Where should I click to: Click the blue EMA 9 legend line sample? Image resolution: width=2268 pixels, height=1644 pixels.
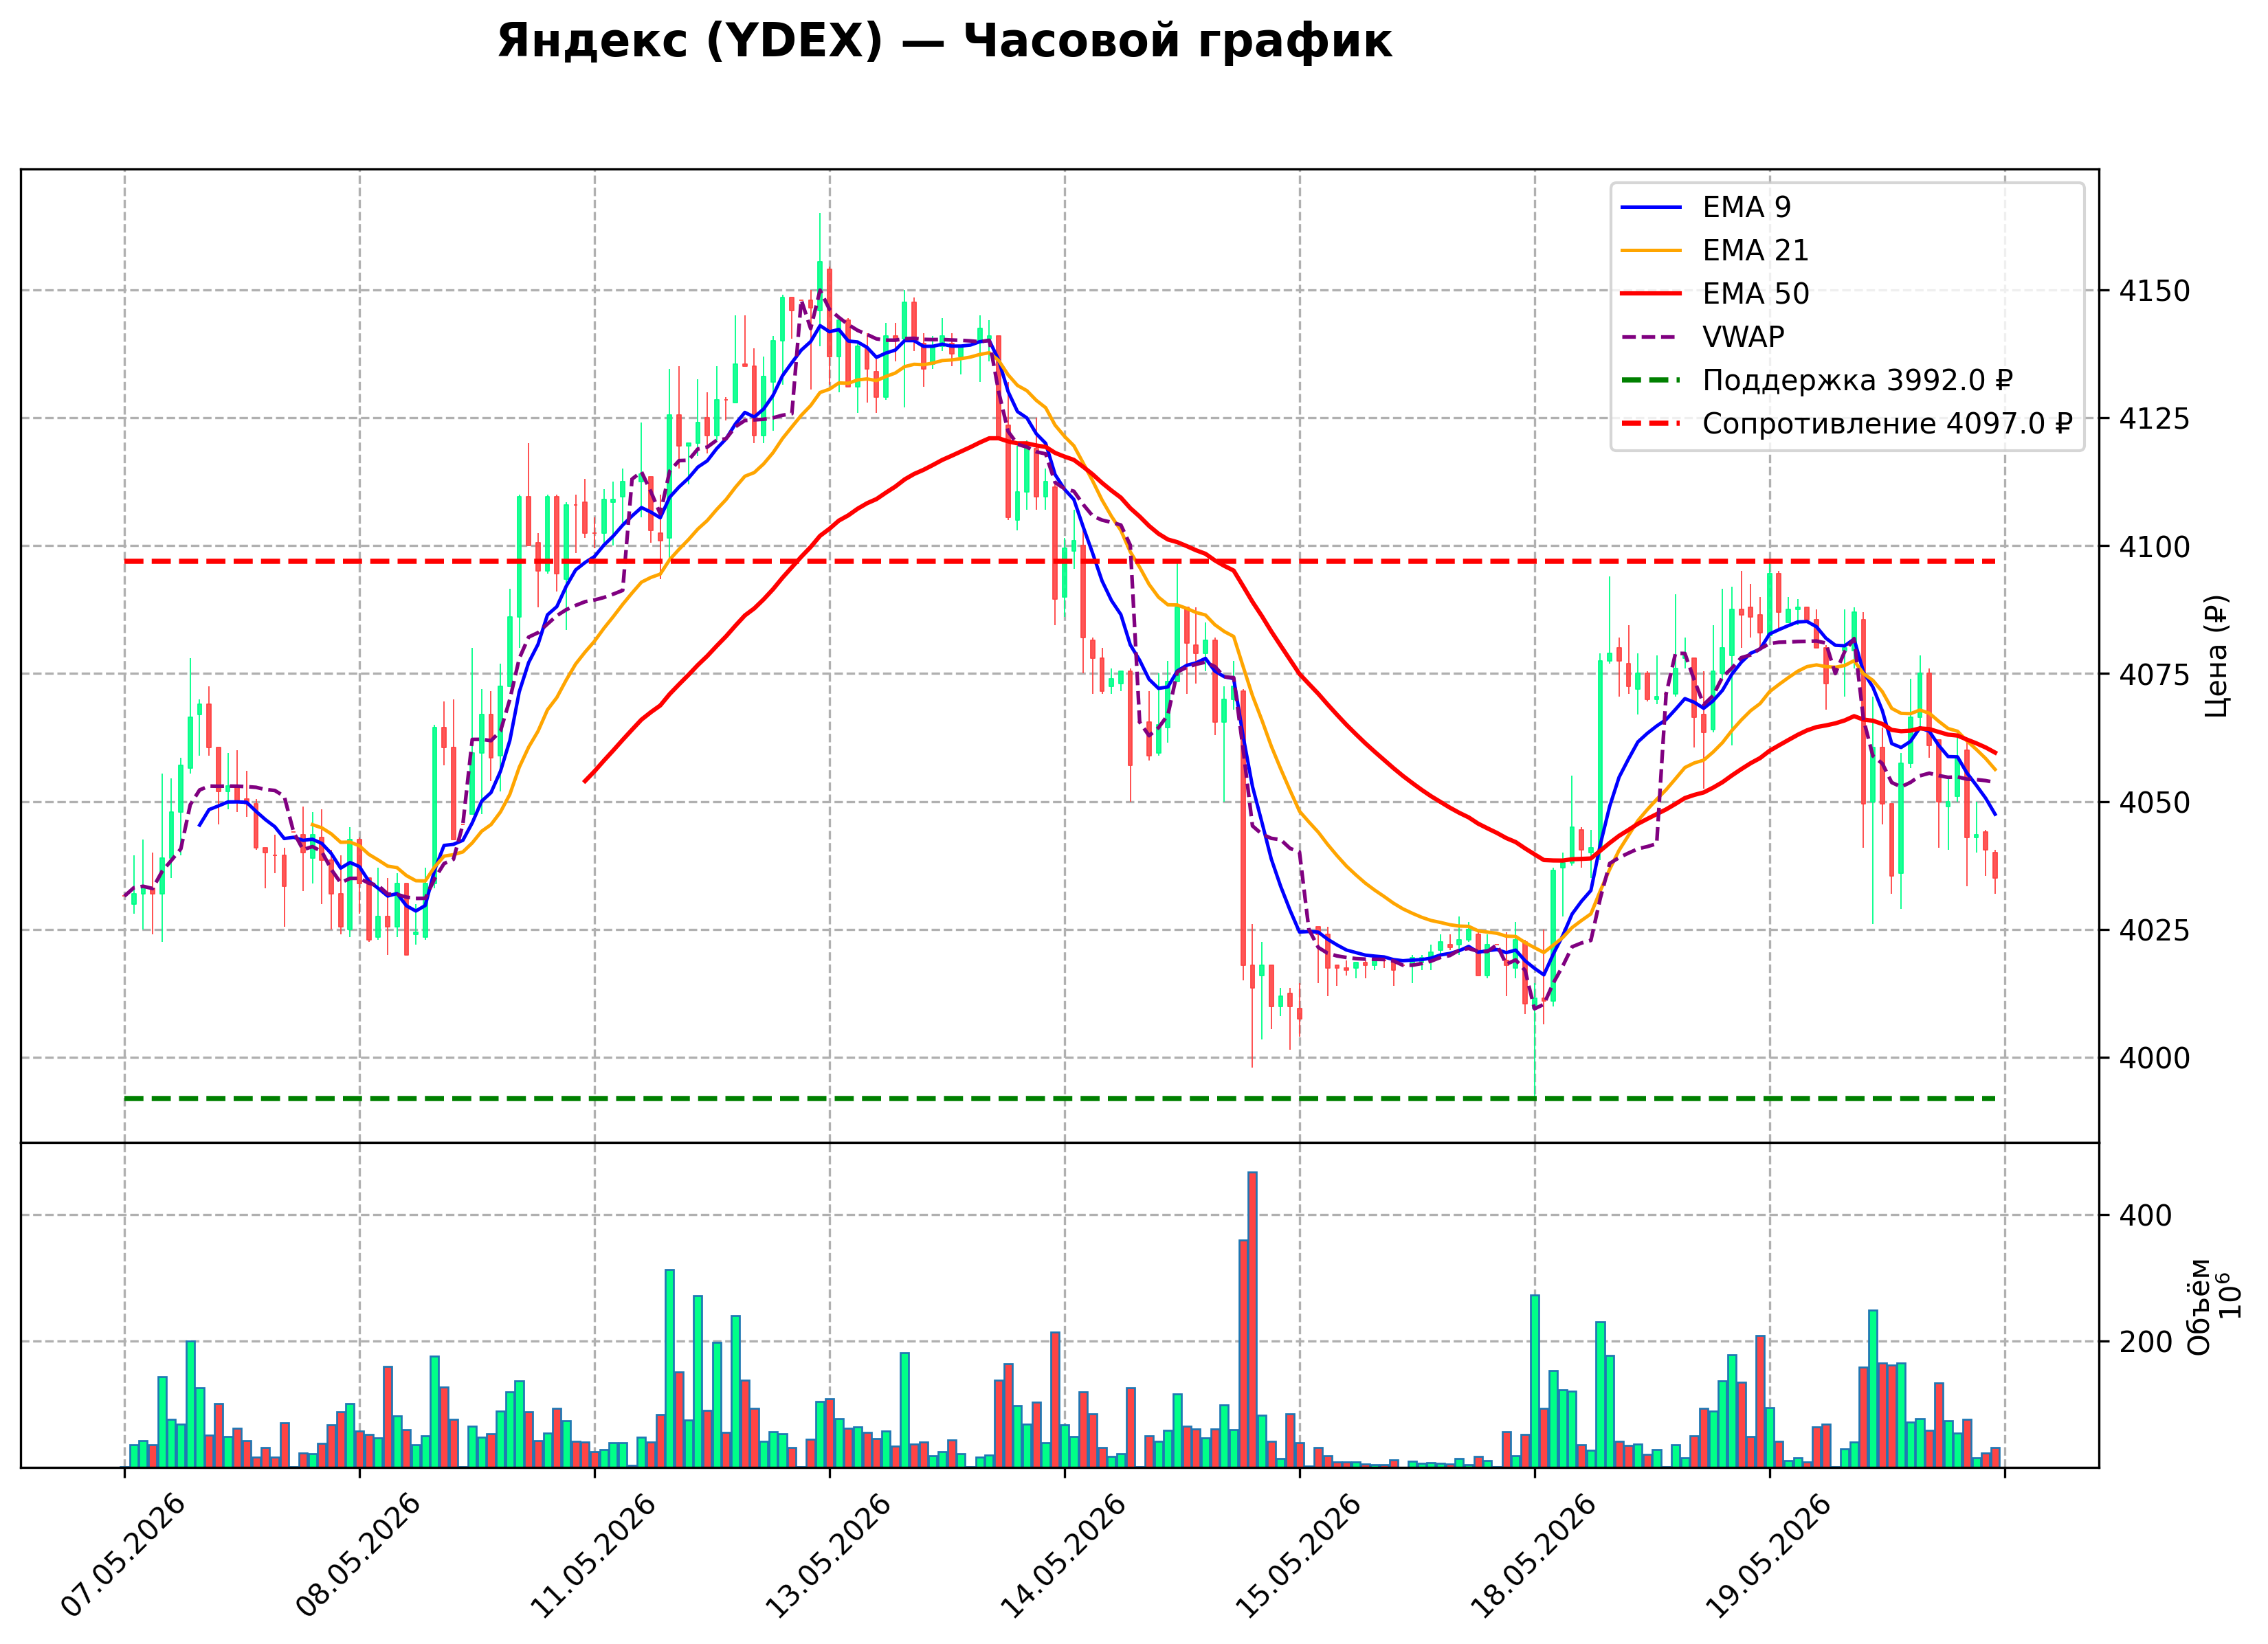tap(1651, 207)
